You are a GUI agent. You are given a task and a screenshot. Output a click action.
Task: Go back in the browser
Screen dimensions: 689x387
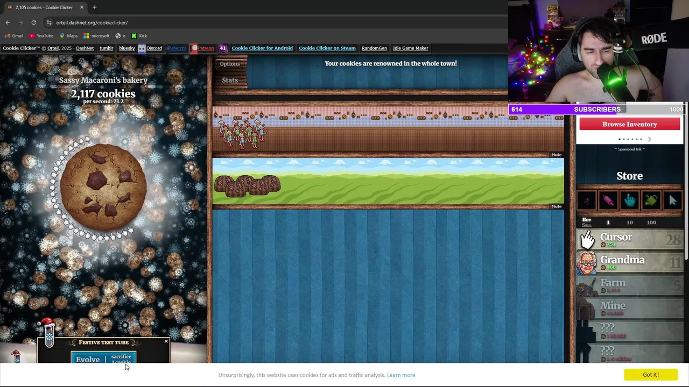point(8,23)
